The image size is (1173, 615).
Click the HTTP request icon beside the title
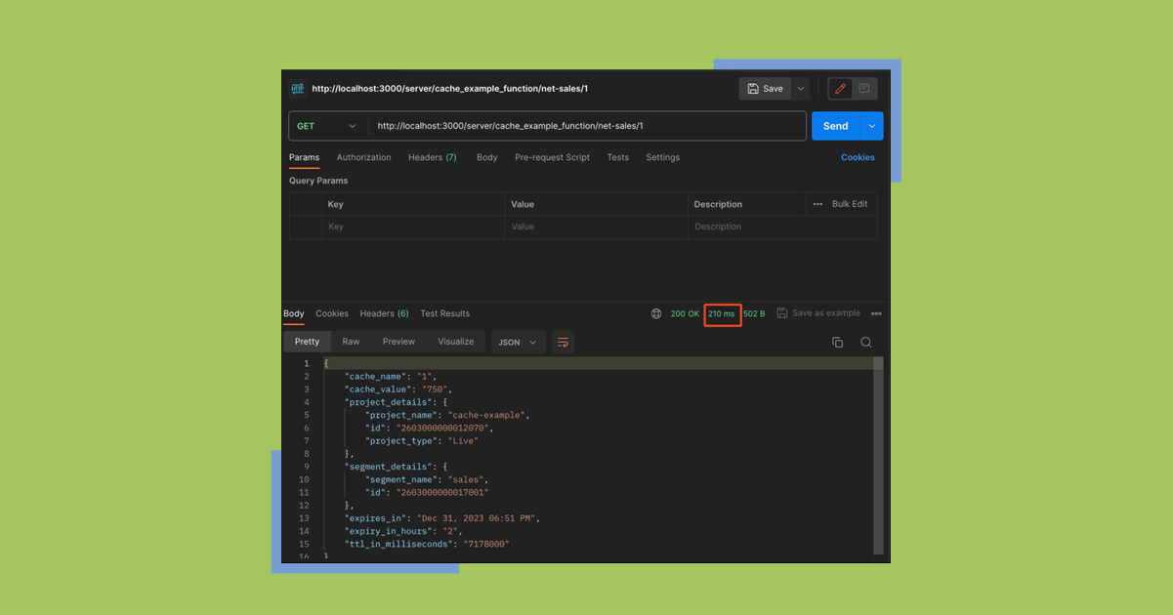[298, 89]
